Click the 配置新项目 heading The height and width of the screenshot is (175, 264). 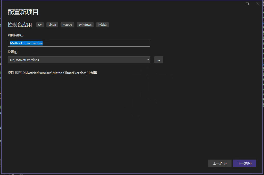[x=23, y=12]
